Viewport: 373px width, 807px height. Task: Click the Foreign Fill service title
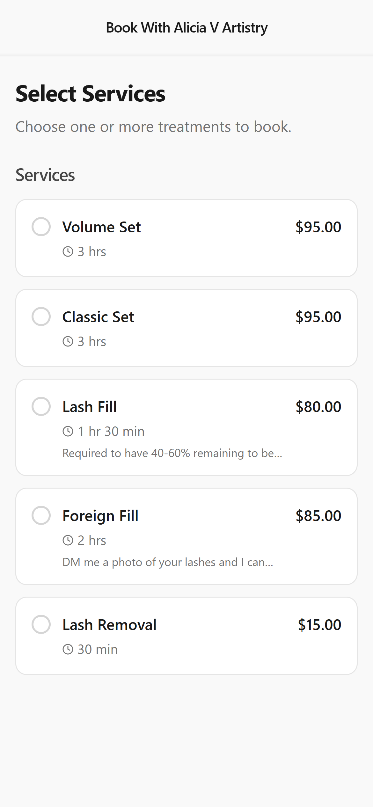[x=100, y=516]
